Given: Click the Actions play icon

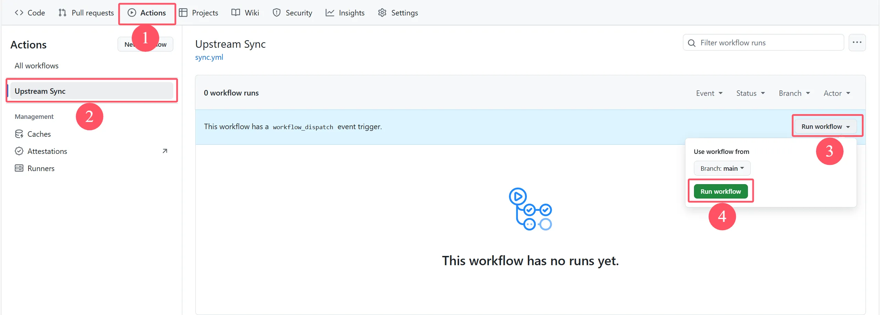Looking at the screenshot, I should coord(132,13).
